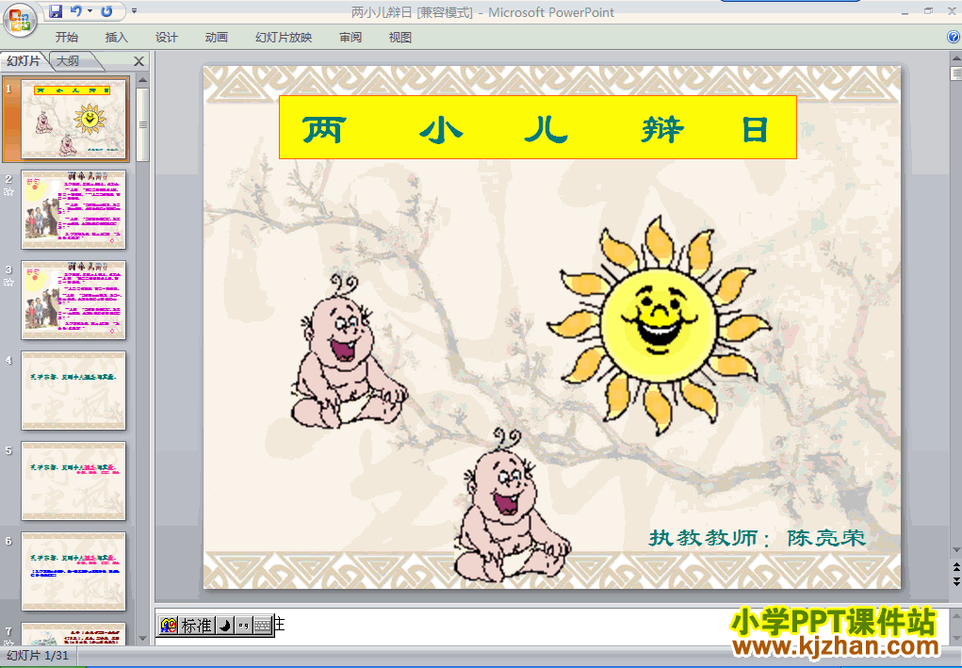962x668 pixels.
Task: Click animation star icon beside slide 2
Action: click(8, 192)
